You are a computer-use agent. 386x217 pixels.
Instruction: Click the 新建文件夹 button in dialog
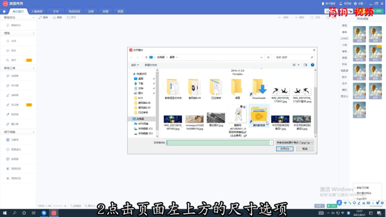pos(151,65)
